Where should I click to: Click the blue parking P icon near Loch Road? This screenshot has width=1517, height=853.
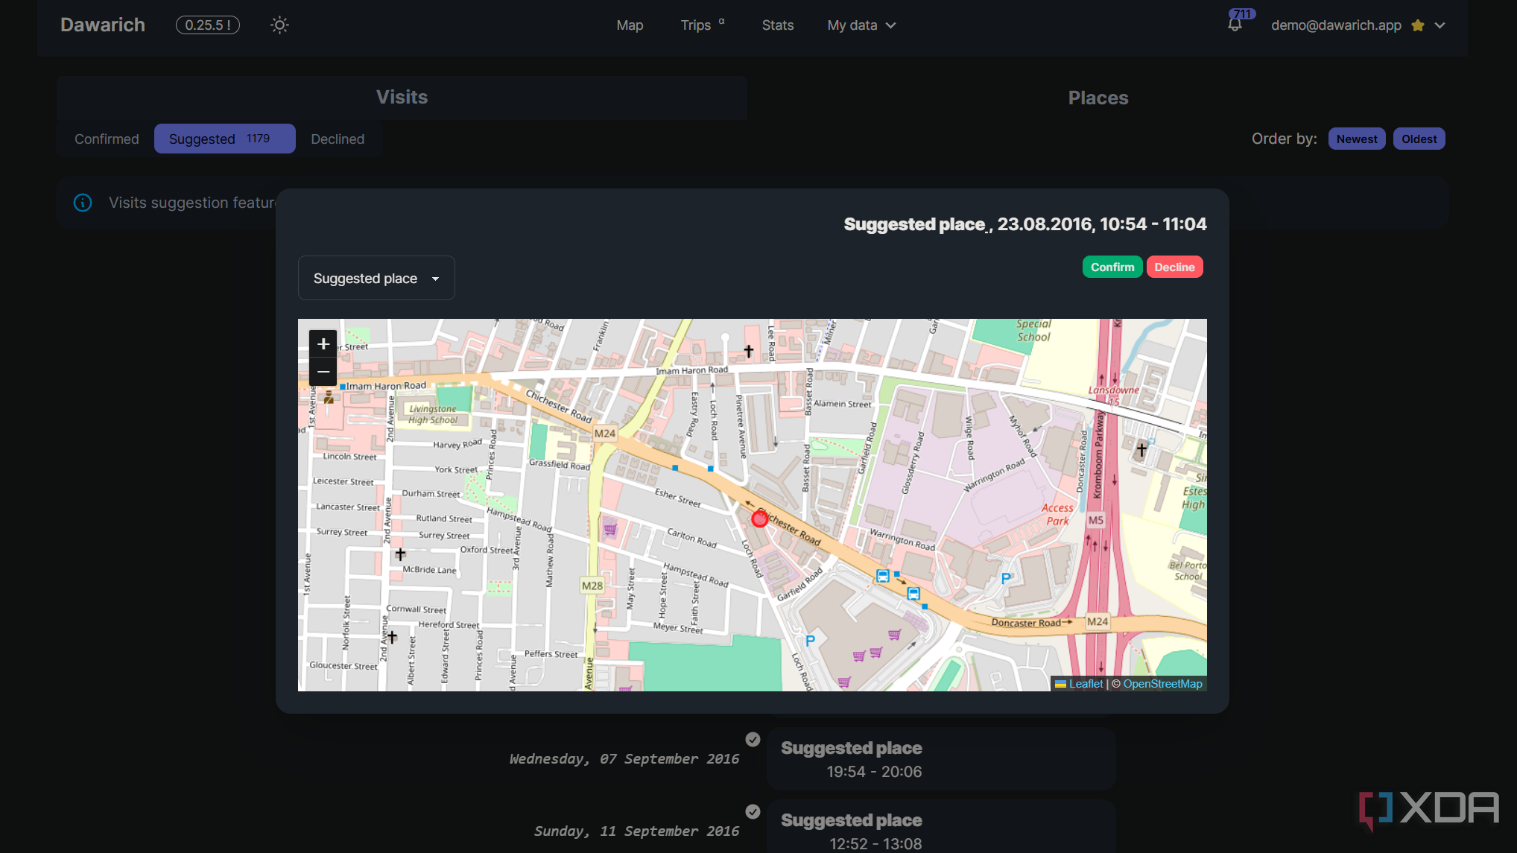(810, 641)
